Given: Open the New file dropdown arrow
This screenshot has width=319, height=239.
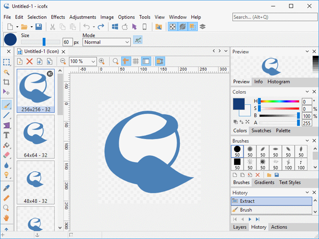Looking at the screenshot, I should tap(17, 27).
